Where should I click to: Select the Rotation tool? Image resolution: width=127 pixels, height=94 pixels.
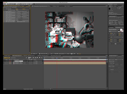click(11, 4)
